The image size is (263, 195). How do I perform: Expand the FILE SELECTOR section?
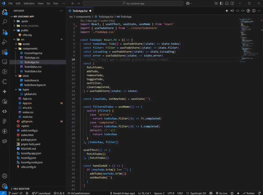21,189
